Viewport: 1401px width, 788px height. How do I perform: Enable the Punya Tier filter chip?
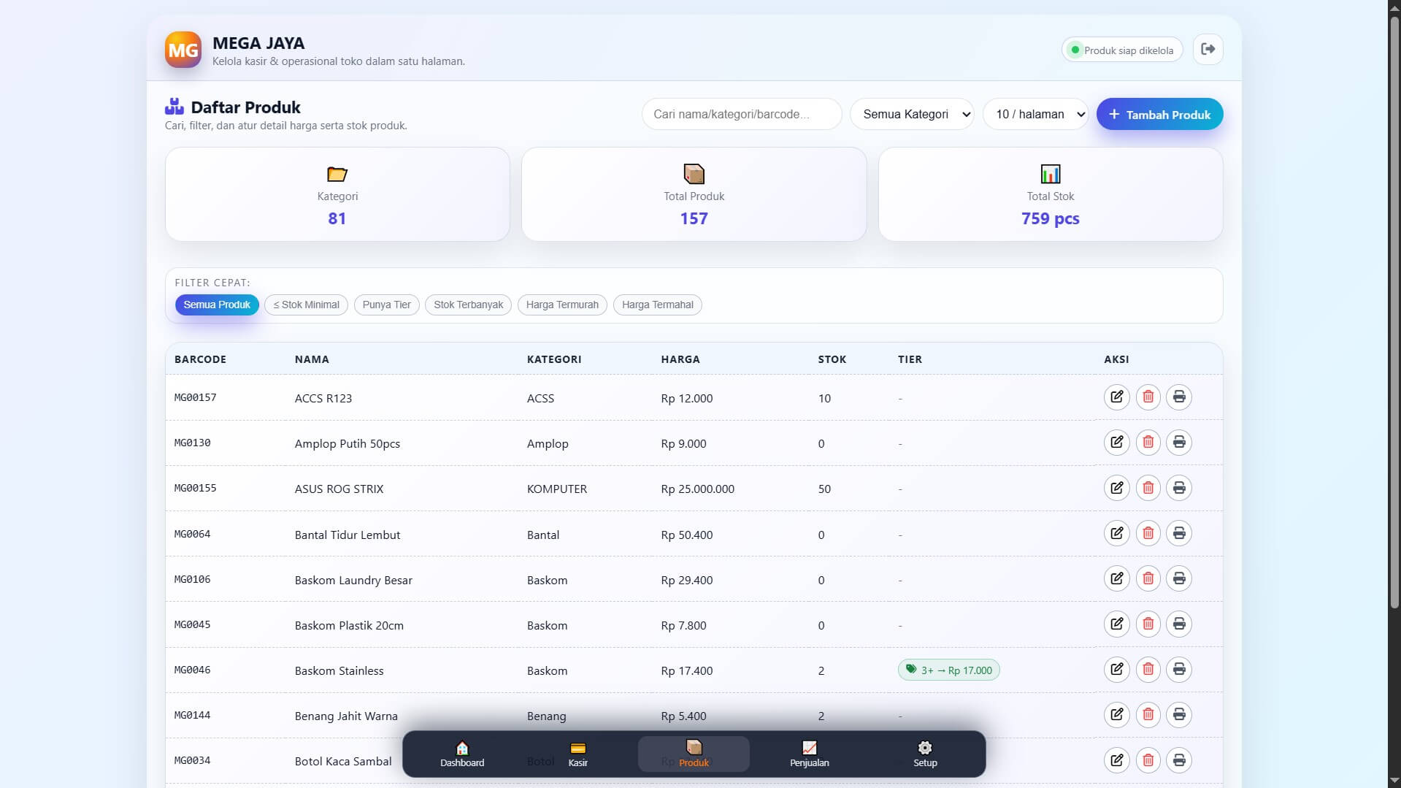click(x=386, y=305)
